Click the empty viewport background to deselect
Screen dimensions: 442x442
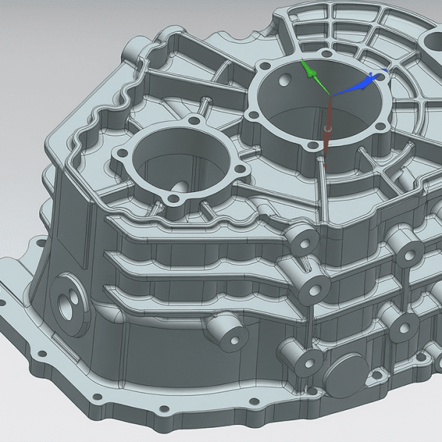click(56, 56)
